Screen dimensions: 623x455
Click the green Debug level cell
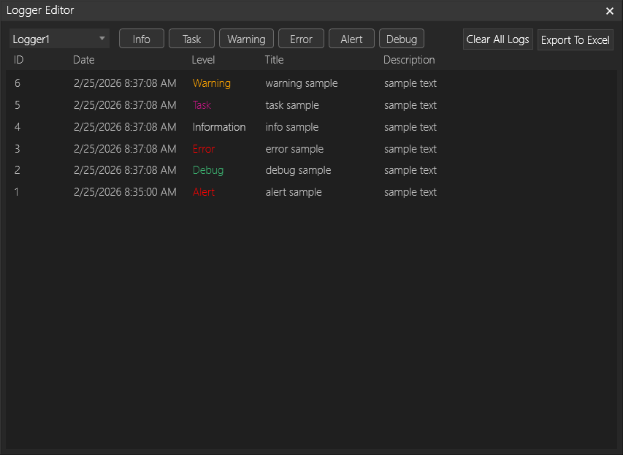pos(208,170)
